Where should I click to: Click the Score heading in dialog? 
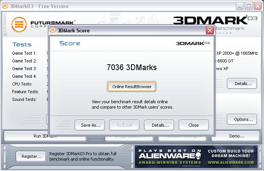point(70,43)
